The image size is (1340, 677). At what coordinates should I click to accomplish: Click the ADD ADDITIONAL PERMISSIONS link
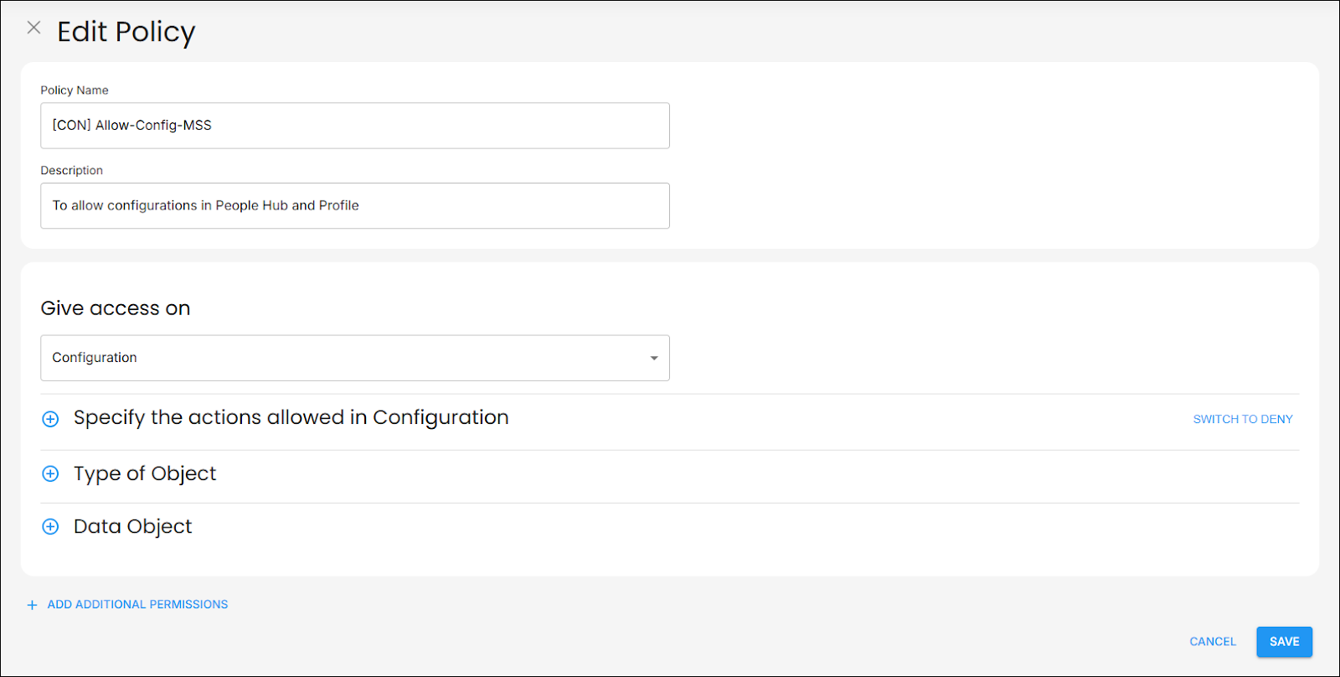[x=137, y=604]
